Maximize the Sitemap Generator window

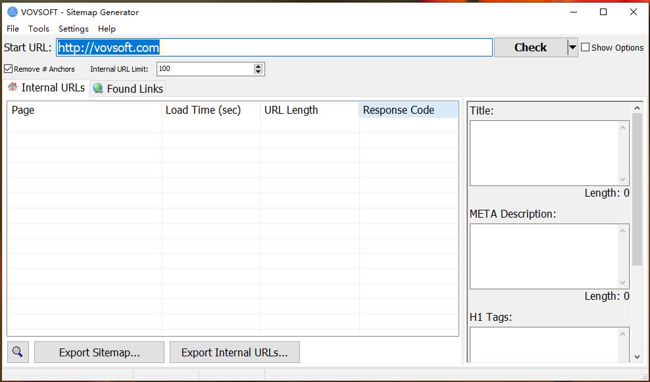point(603,12)
